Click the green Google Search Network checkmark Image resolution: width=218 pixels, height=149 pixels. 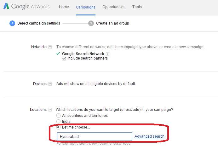[x=58, y=54]
